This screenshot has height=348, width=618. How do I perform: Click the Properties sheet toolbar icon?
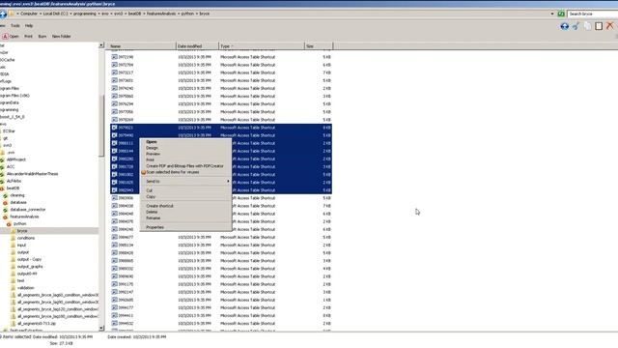(599, 26)
